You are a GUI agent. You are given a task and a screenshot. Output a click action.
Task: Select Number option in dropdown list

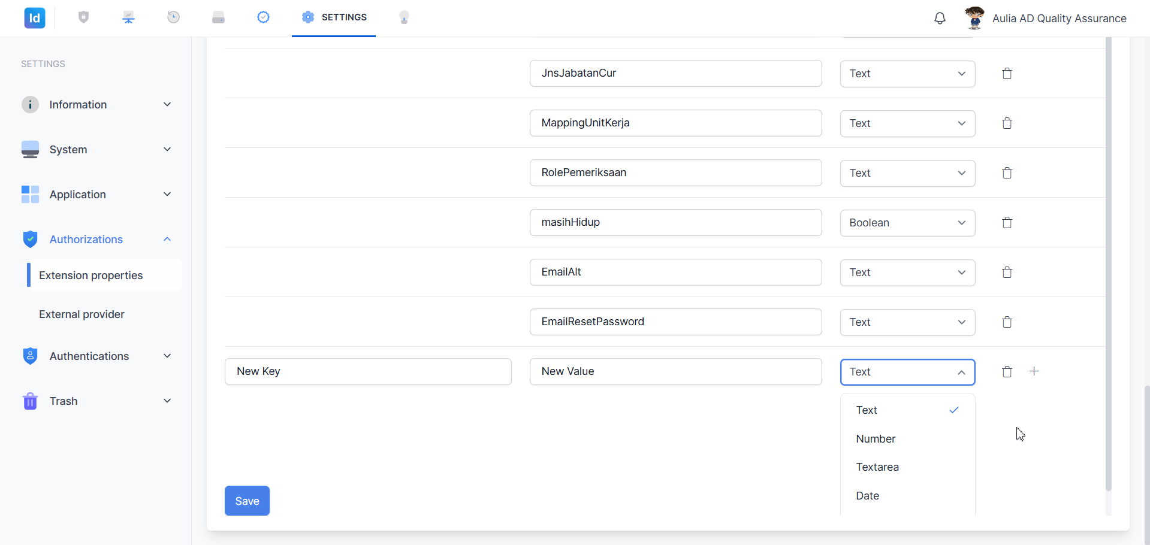click(x=907, y=439)
